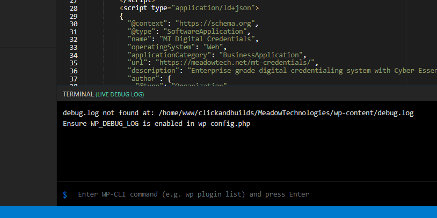This screenshot has width=437, height=218.
Task: Click line number 31 in the gutter
Action: [74, 32]
